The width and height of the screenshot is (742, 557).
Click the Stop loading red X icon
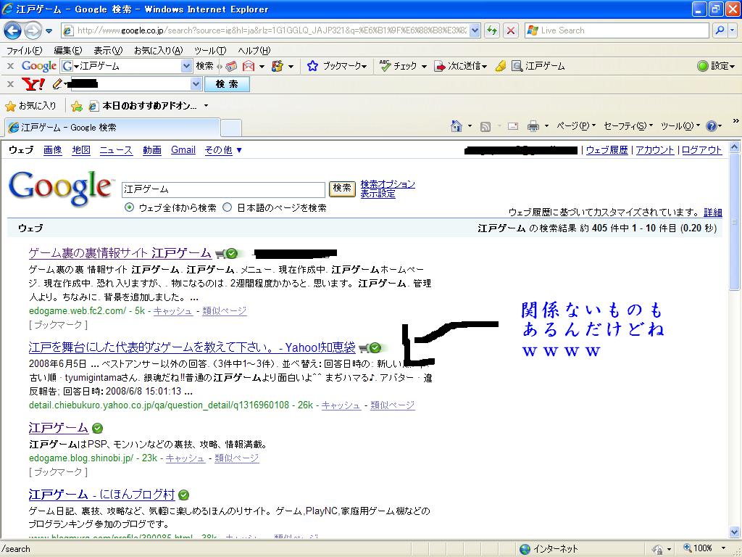click(511, 30)
